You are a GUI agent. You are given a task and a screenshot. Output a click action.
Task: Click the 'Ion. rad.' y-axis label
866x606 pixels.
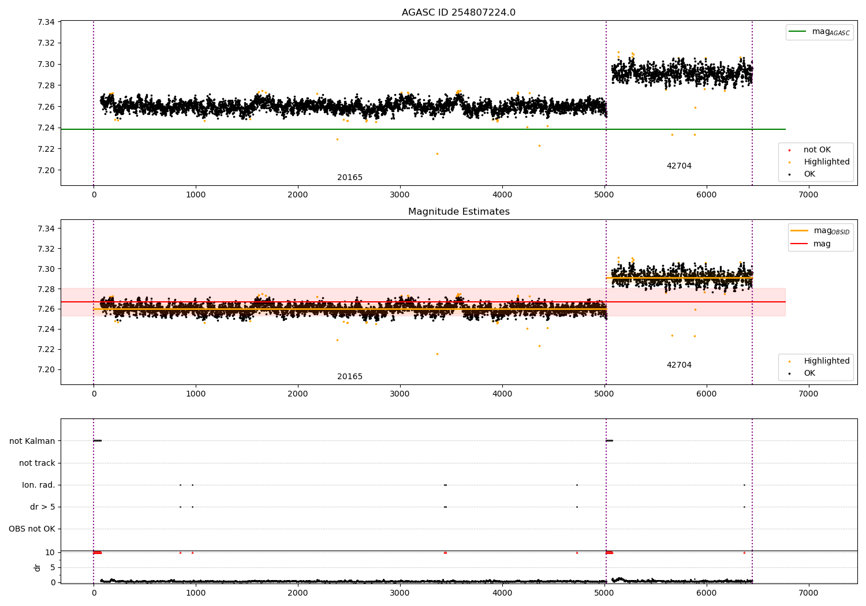39,485
